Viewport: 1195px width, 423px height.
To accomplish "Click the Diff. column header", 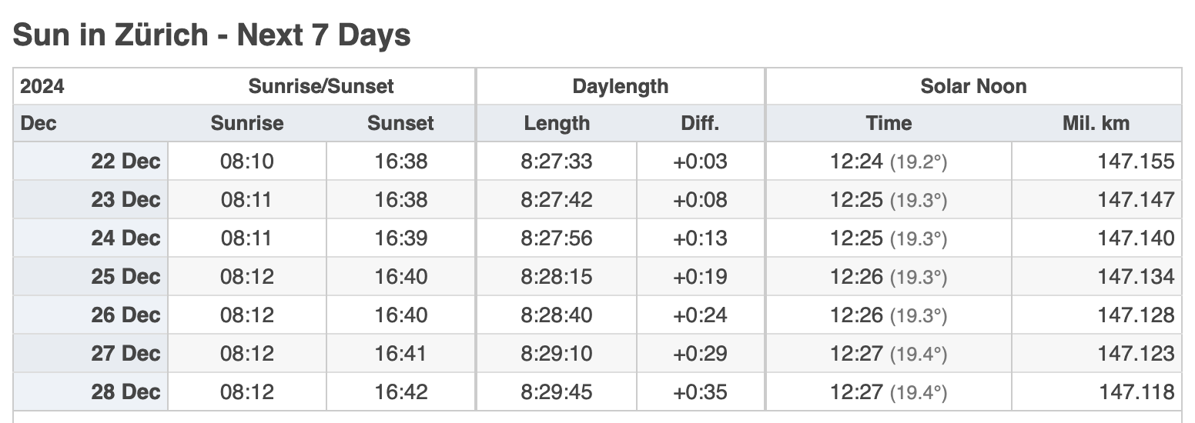I will [700, 123].
